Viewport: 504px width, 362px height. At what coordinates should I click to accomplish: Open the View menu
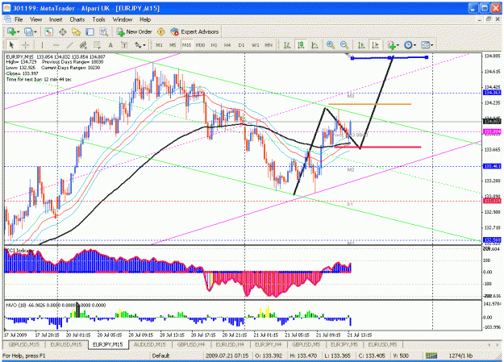[x=36, y=19]
